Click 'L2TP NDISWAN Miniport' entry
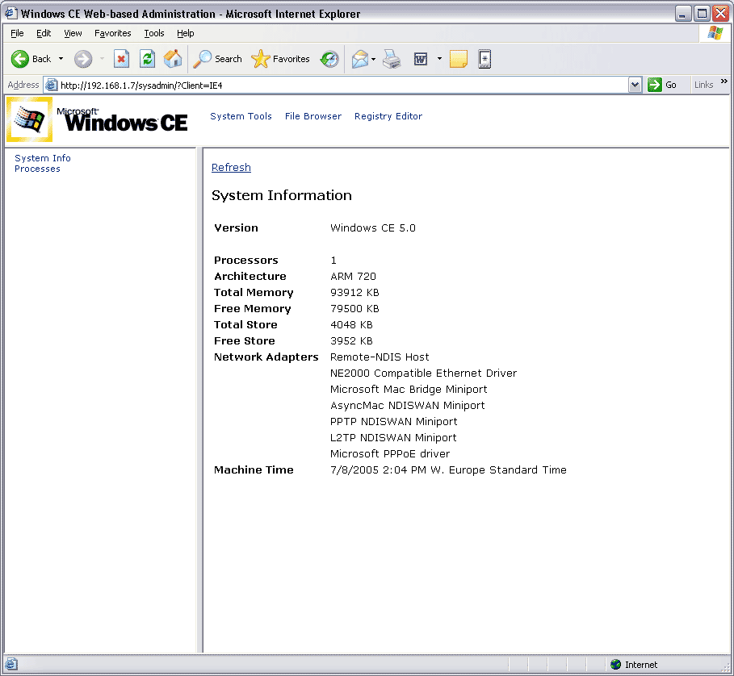Screen dimensions: 734x676 click(x=392, y=437)
